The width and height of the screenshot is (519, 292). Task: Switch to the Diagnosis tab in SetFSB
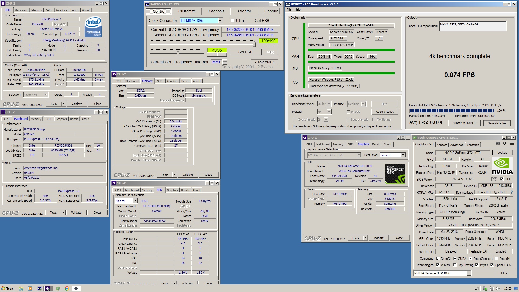click(x=216, y=11)
